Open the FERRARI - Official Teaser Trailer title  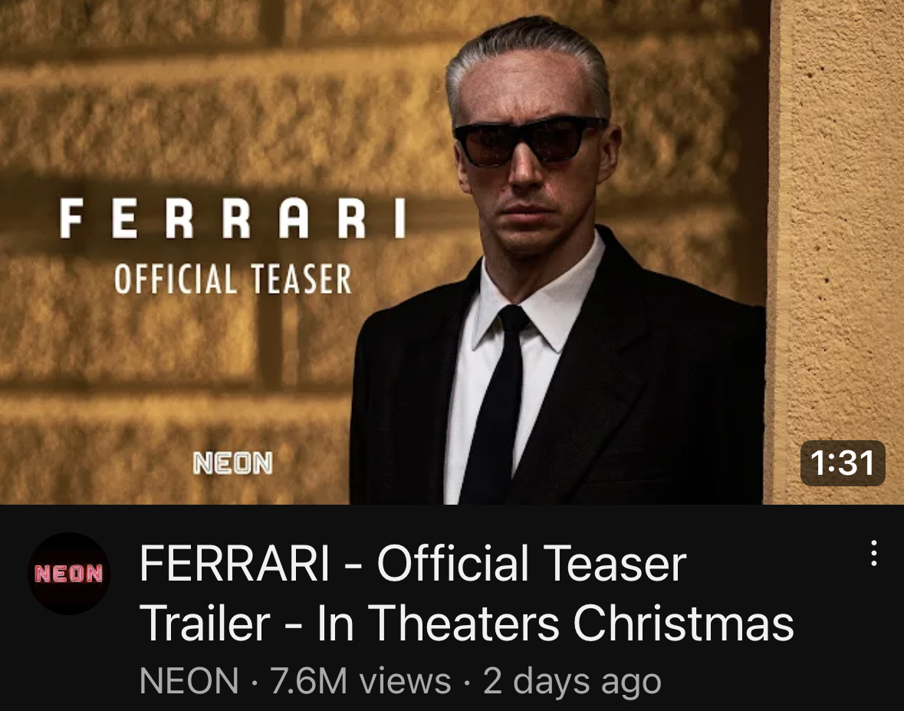click(x=466, y=594)
